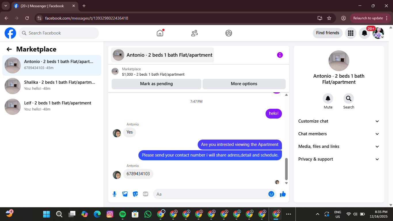Screen dimensions: 393x221
Task: Click the chat scrollbar thumb
Action: coord(286,169)
